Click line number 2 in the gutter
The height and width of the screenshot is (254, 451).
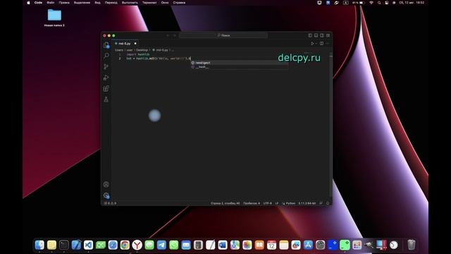click(120, 59)
